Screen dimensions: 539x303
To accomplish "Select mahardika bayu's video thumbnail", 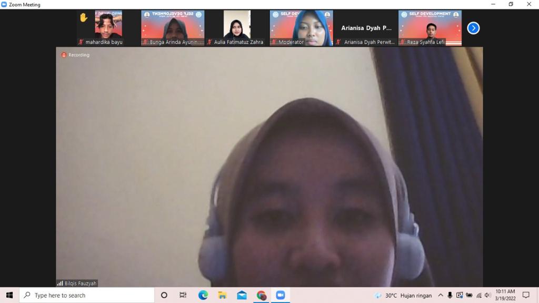I will pos(108,28).
